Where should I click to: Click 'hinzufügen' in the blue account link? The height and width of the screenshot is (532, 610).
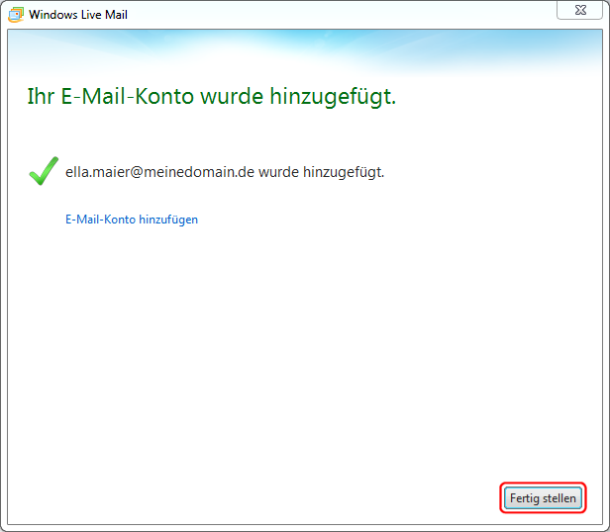[168, 220]
